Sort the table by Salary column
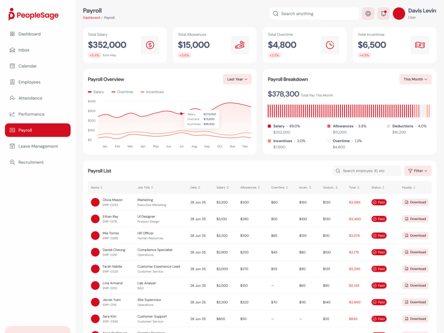444x333 pixels. point(222,187)
